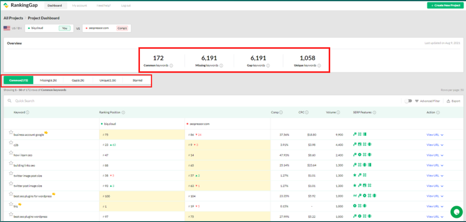Click the crown icon beside 'biq'

click(20, 204)
